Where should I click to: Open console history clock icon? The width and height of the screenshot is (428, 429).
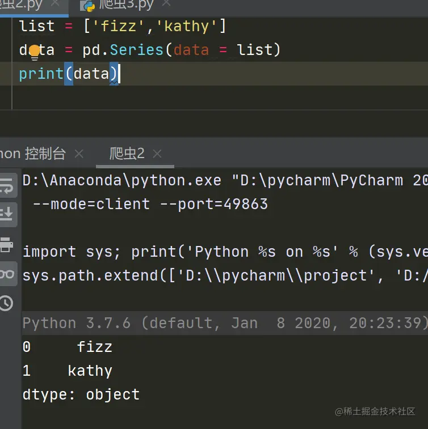click(6, 303)
